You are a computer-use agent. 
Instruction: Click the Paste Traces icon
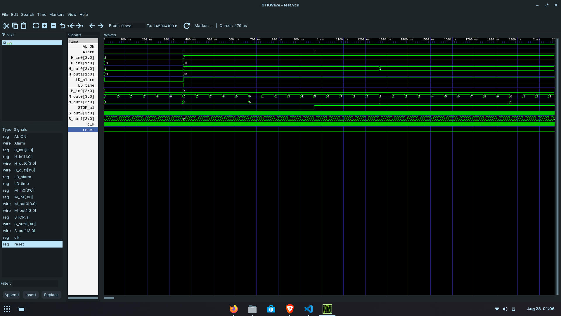[24, 26]
